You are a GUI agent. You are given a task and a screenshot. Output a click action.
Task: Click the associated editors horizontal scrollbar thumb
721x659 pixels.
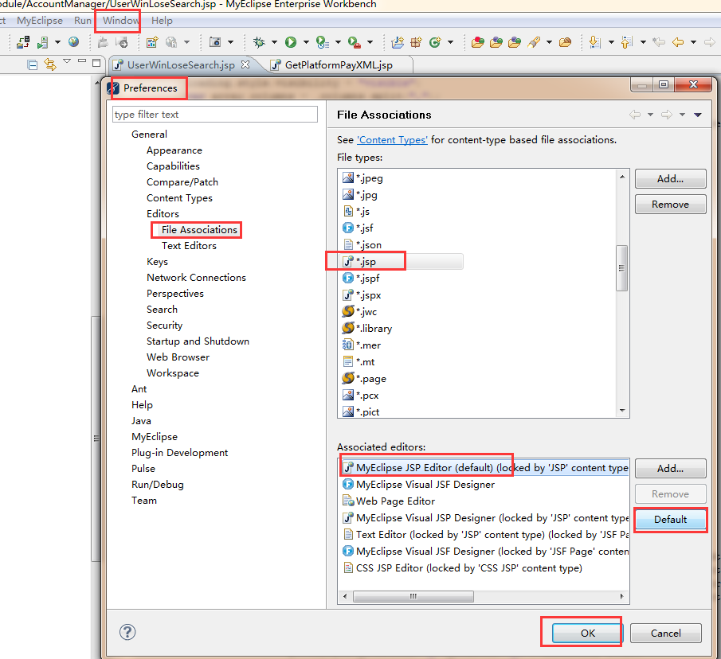(x=413, y=596)
